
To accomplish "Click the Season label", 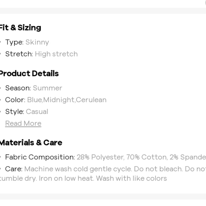I will click(18, 88).
